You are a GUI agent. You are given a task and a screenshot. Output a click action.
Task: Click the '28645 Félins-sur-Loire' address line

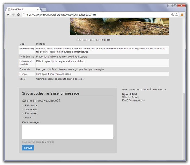[133, 100]
